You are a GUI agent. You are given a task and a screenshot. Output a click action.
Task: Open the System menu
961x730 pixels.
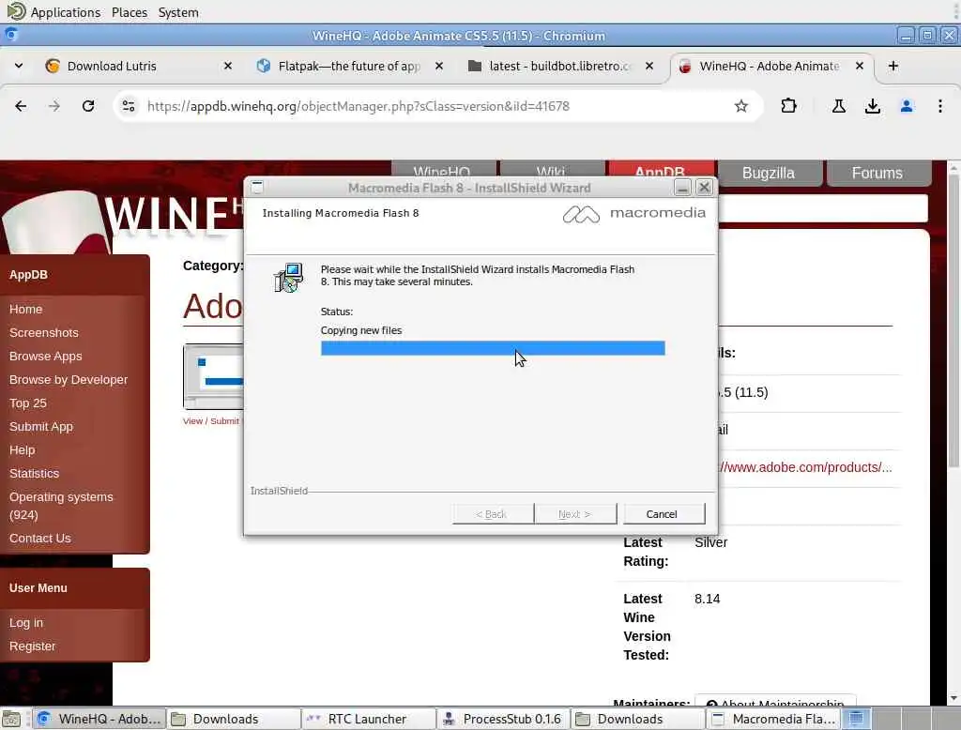[x=178, y=12]
